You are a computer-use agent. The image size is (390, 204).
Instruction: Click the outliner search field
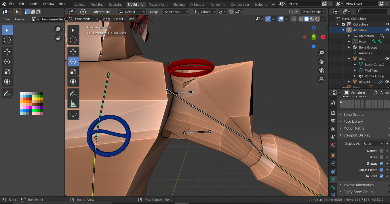372,11
